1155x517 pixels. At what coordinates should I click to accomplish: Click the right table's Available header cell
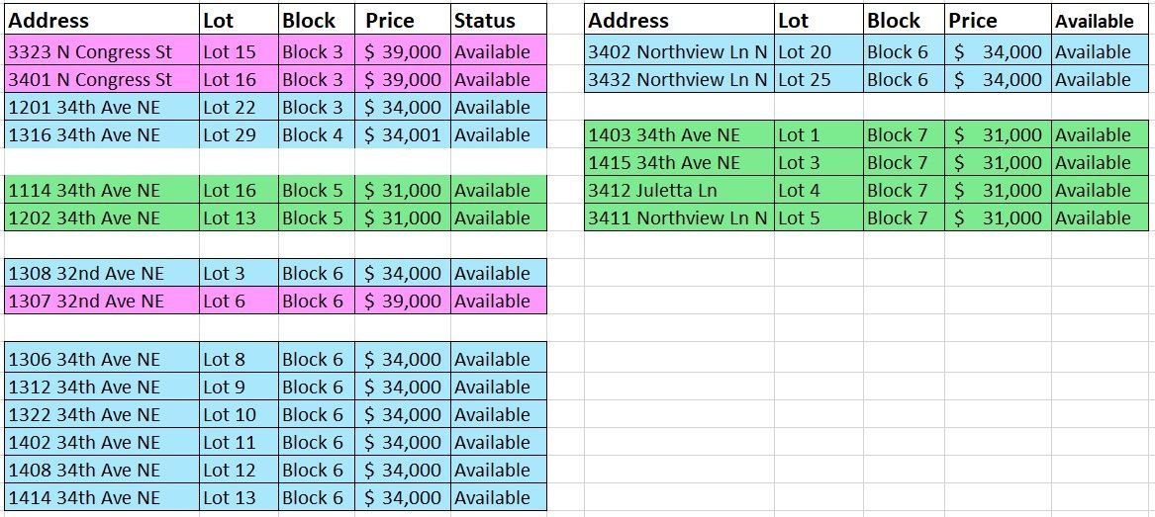[1100, 21]
